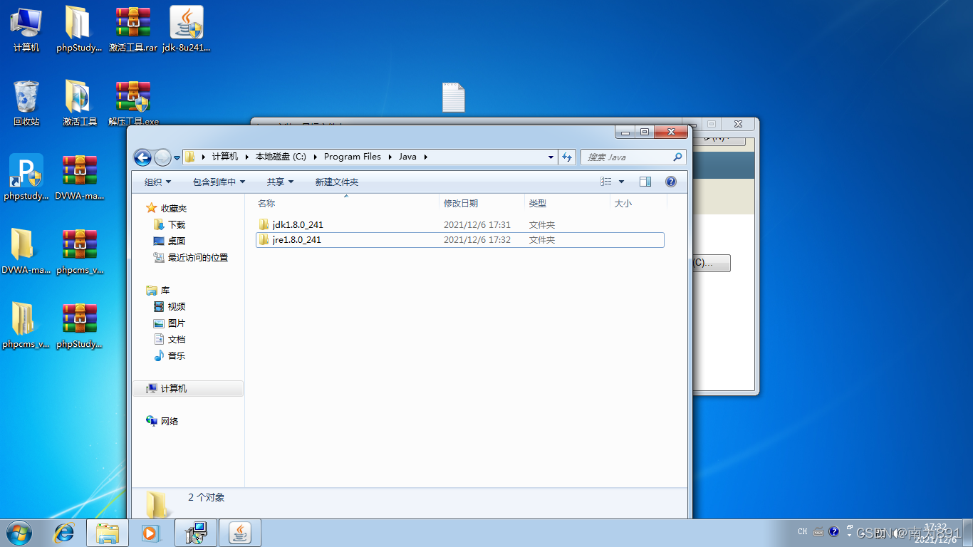Select the phpcms_v folder icon
This screenshot has height=547, width=973.
click(x=26, y=325)
